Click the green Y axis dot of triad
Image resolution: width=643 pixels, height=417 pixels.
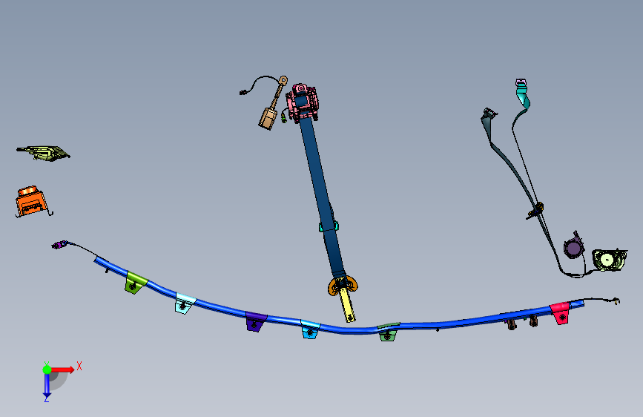click(x=47, y=370)
